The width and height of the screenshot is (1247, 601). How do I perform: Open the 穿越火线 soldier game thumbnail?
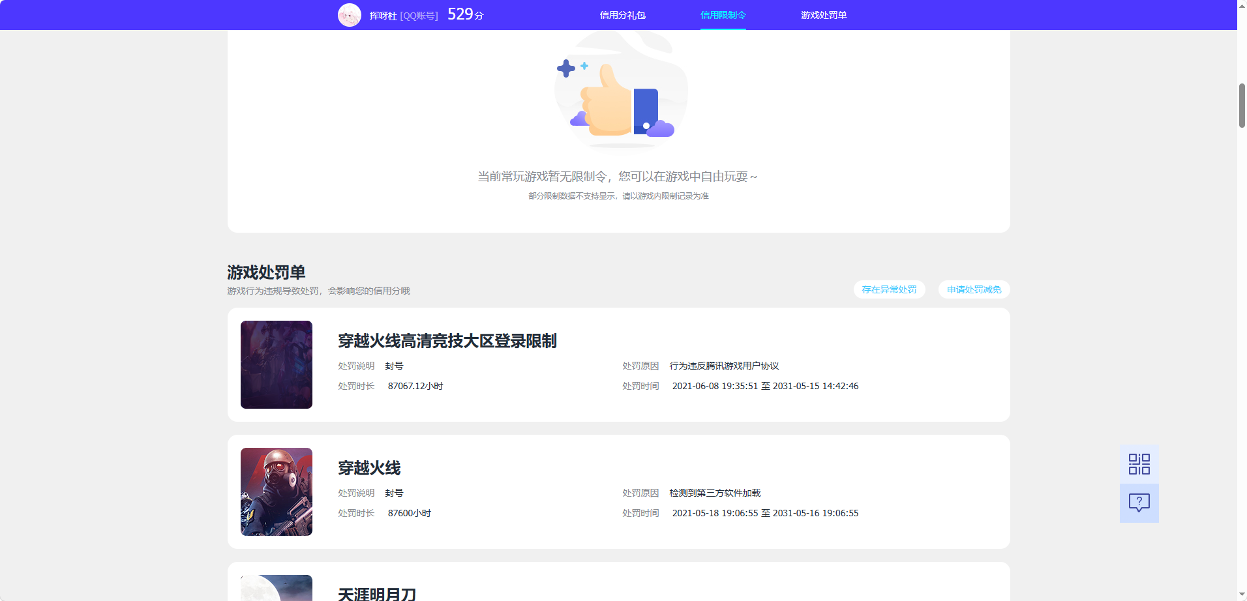click(x=277, y=491)
